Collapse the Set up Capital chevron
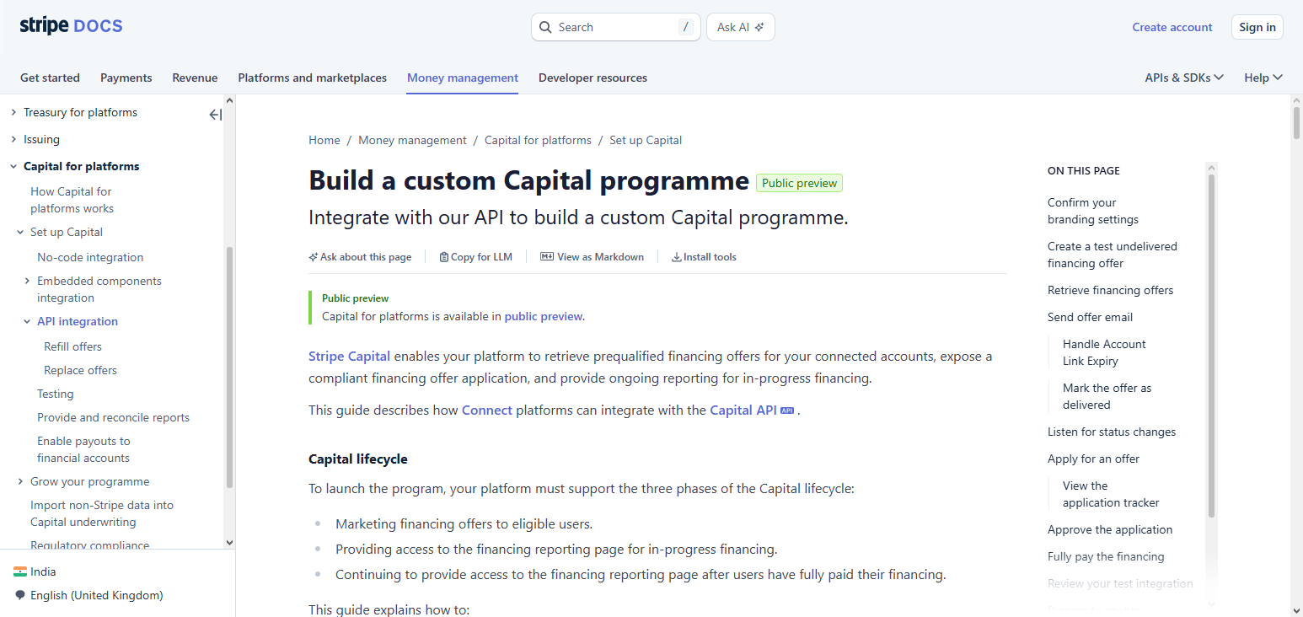 coord(20,232)
